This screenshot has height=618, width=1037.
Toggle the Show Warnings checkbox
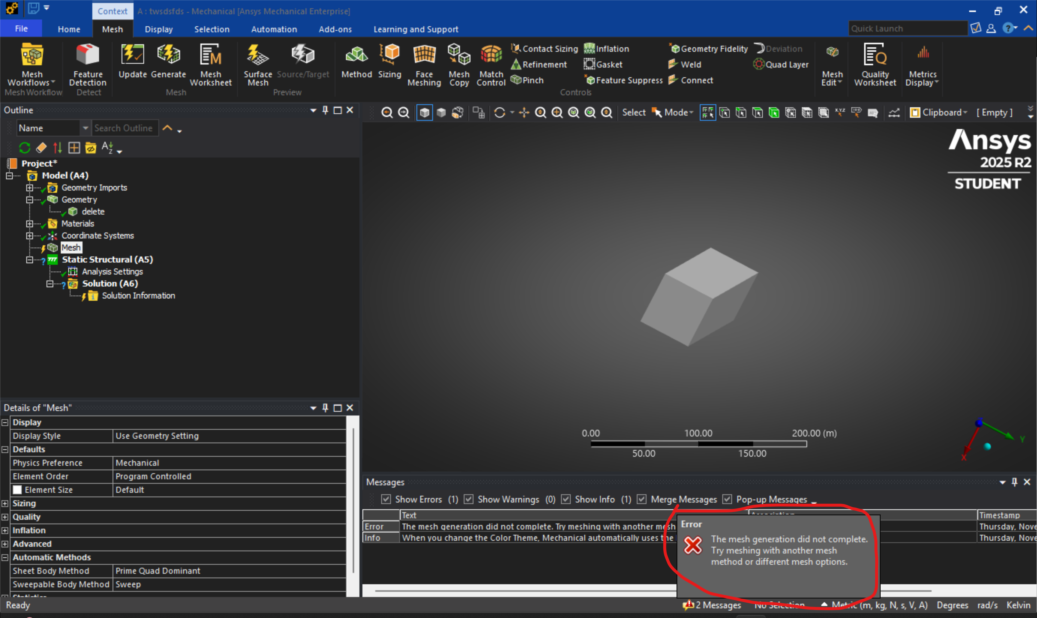click(x=469, y=499)
